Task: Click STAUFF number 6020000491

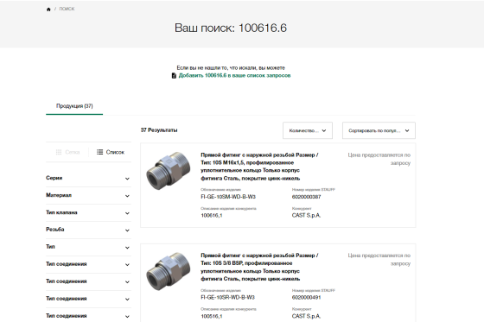Action: tap(307, 298)
